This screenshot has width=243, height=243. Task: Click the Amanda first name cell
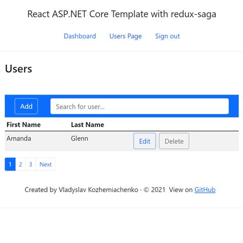19,138
